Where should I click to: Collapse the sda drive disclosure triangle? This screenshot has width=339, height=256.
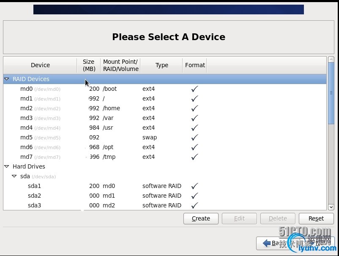tap(14, 176)
